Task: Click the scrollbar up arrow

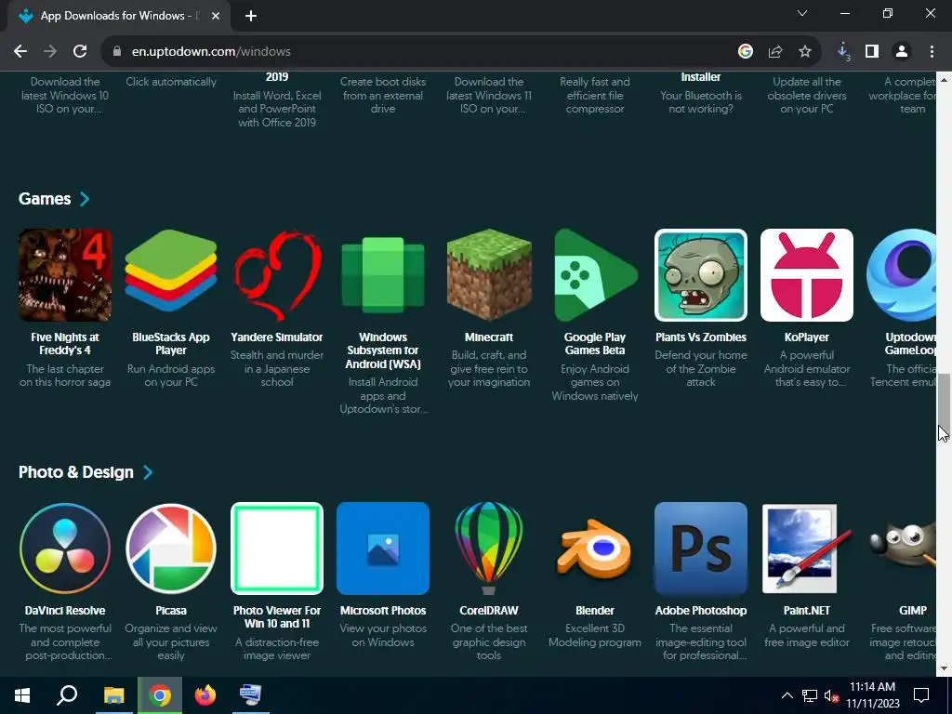Action: pyautogui.click(x=944, y=80)
